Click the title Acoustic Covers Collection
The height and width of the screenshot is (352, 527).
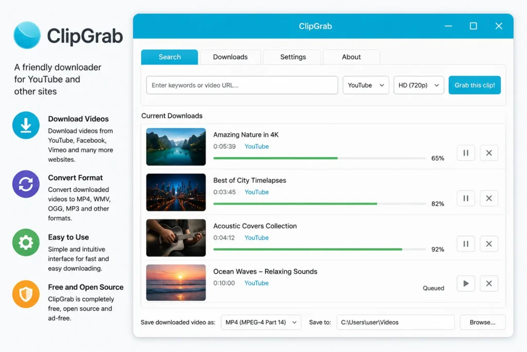255,226
